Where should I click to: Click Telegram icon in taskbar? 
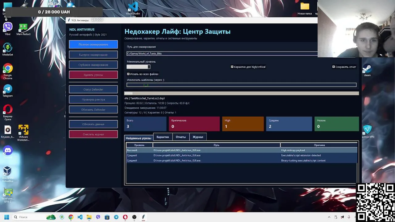(116, 217)
